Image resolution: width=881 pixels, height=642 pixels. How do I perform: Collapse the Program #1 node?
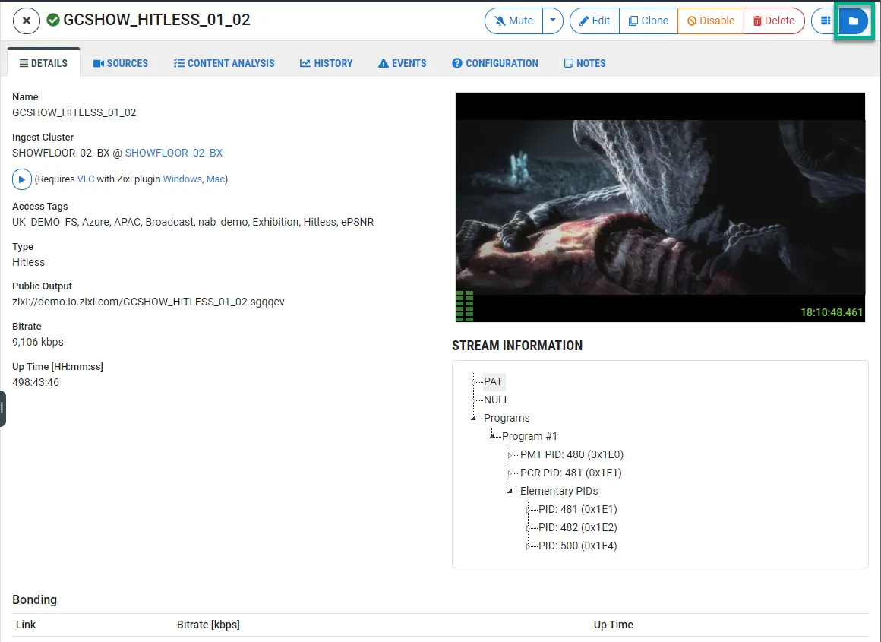(491, 436)
